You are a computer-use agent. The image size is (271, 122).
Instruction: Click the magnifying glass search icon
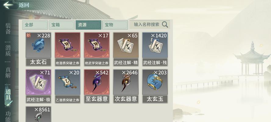[x=165, y=25]
